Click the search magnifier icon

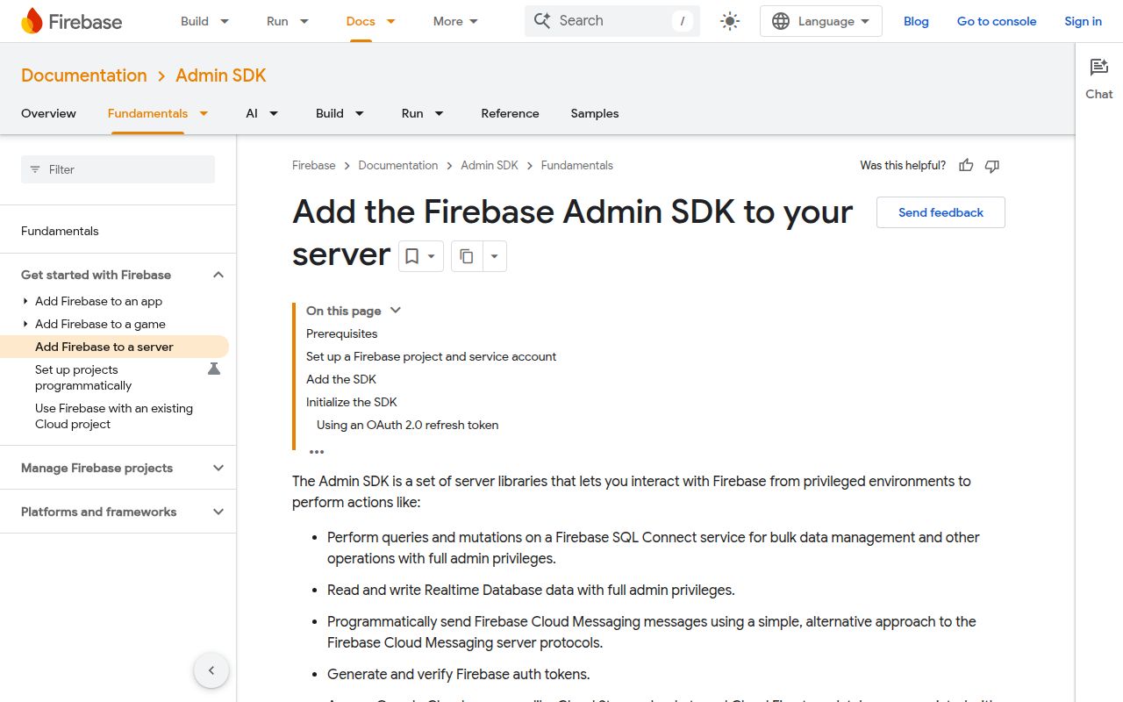[x=542, y=21]
